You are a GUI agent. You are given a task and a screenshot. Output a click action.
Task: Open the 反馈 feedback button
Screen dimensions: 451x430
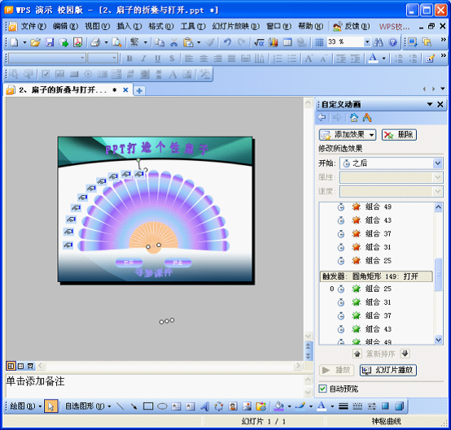click(x=351, y=27)
